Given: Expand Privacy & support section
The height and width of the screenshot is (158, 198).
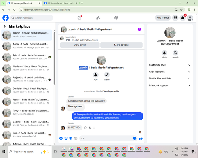Looking at the screenshot, I should 170,85.
